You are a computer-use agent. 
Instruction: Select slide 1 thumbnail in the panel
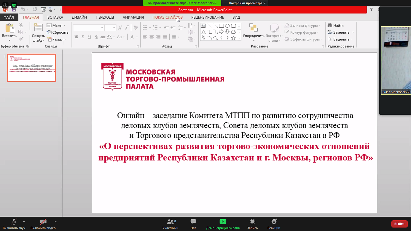(31, 68)
